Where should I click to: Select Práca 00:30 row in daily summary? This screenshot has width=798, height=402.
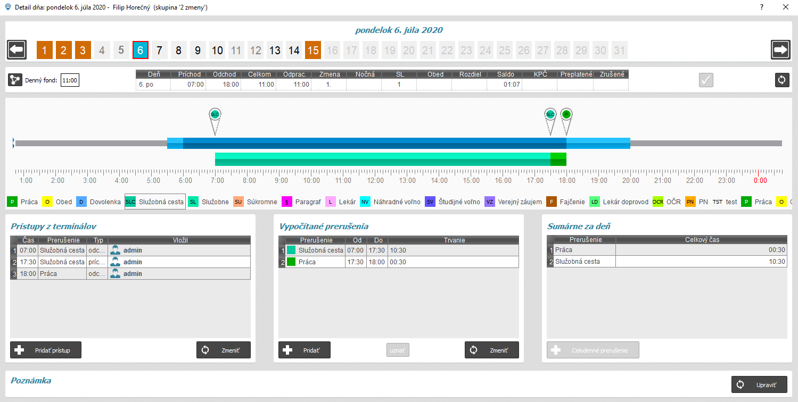pyautogui.click(x=667, y=250)
